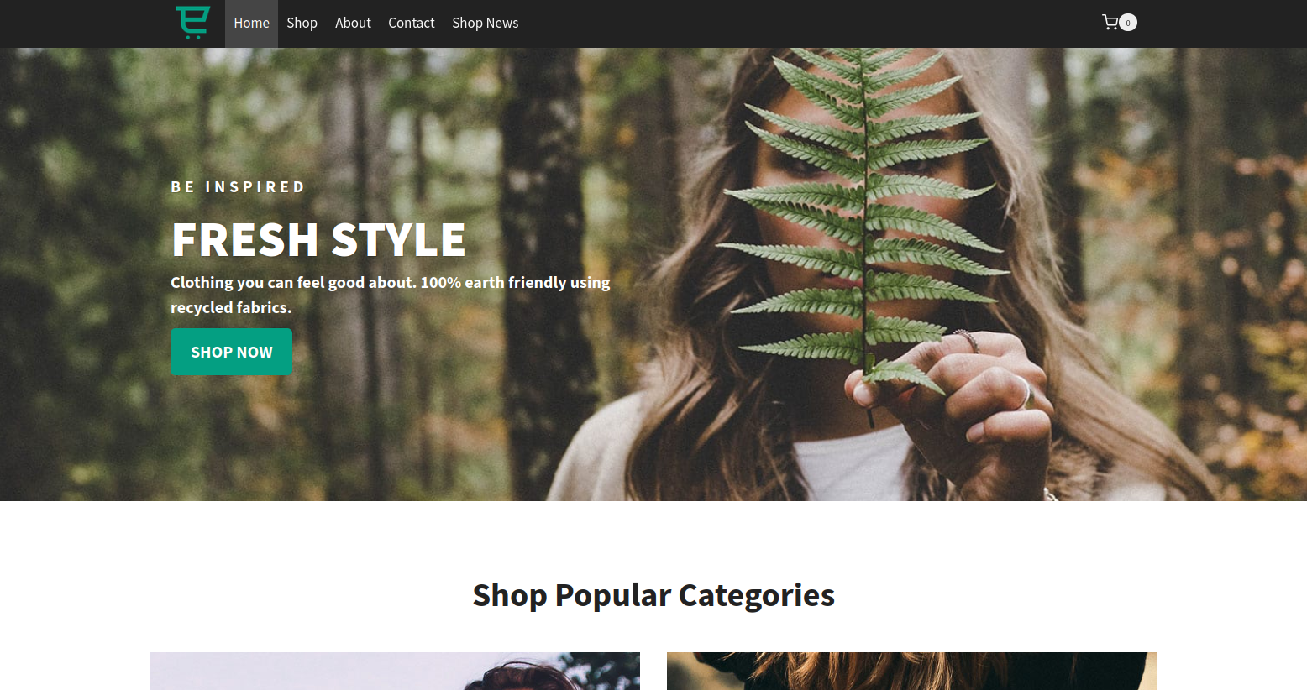The height and width of the screenshot is (690, 1307).
Task: Open the Contact page link
Action: 411,24
